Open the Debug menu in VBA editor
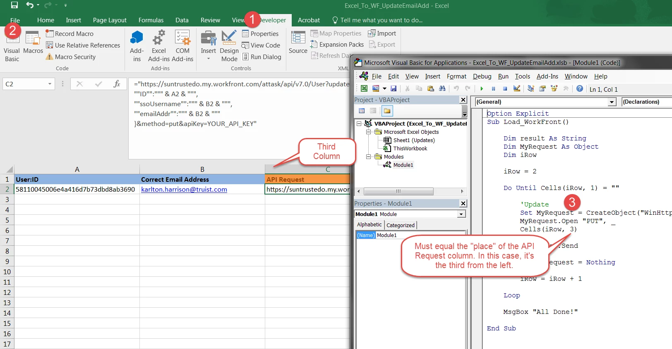The image size is (672, 349). tap(482, 76)
